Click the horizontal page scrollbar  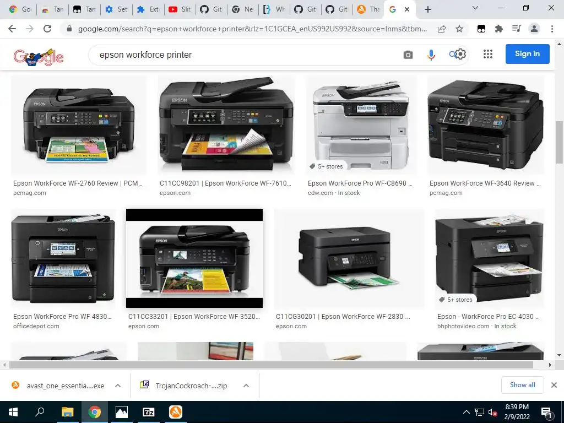270,365
